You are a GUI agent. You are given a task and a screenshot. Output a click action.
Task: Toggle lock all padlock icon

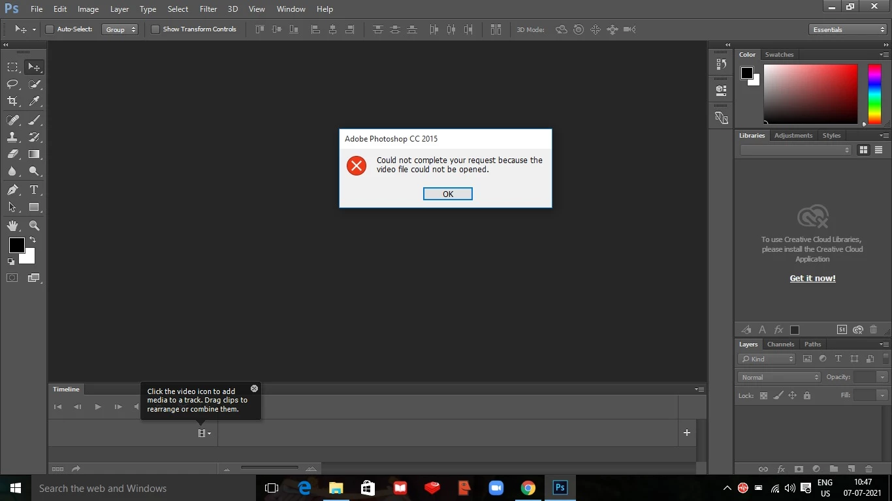[x=807, y=395]
